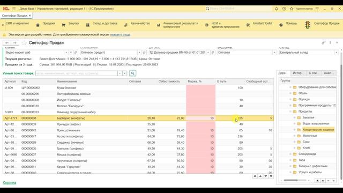Open the client card button
The width and height of the screenshot is (343, 193).
76,53
